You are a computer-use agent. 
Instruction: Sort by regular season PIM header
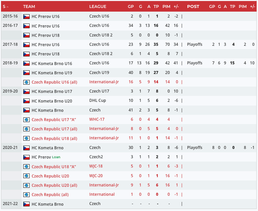(166, 7)
